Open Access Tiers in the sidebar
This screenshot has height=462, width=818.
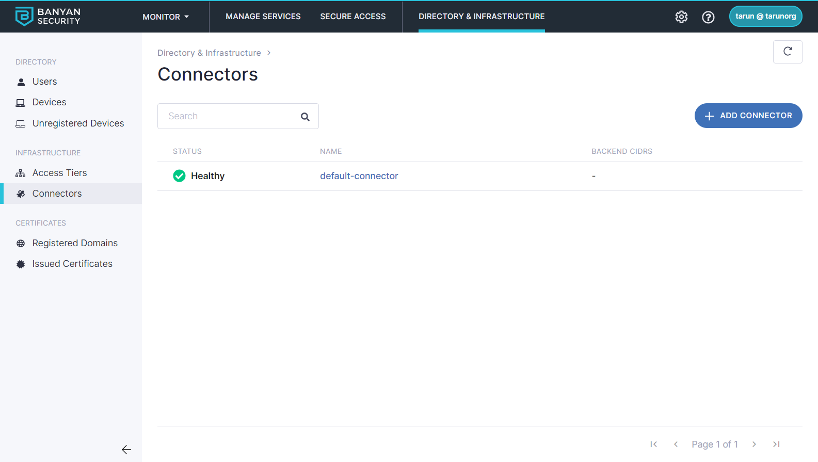59,173
